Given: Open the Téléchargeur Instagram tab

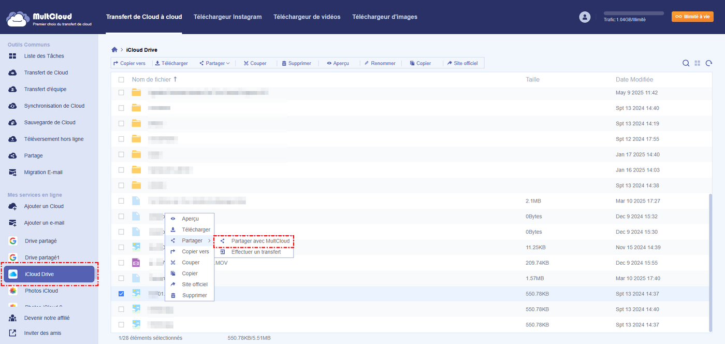Looking at the screenshot, I should [x=227, y=17].
